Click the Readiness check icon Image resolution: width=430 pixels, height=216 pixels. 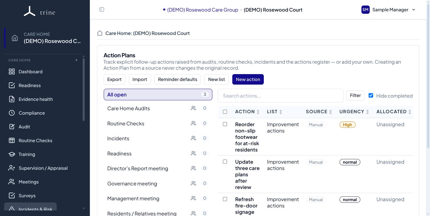coord(12,85)
